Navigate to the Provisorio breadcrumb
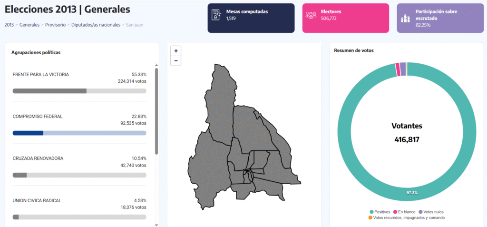Viewport: 487px width, 227px height. pyautogui.click(x=55, y=25)
